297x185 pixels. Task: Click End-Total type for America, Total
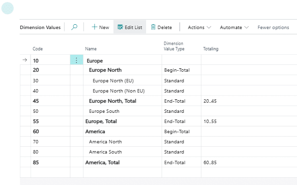click(x=181, y=162)
